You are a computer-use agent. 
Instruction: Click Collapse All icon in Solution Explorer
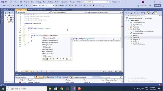142,13
